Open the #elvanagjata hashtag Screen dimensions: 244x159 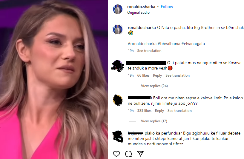coord(193,44)
